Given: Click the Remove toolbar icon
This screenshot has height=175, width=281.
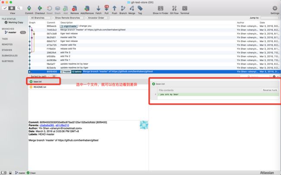Looking at the screenshot, I should point(74,8).
